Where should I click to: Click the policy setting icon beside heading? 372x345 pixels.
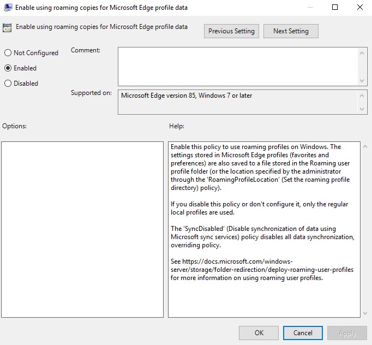(x=7, y=28)
